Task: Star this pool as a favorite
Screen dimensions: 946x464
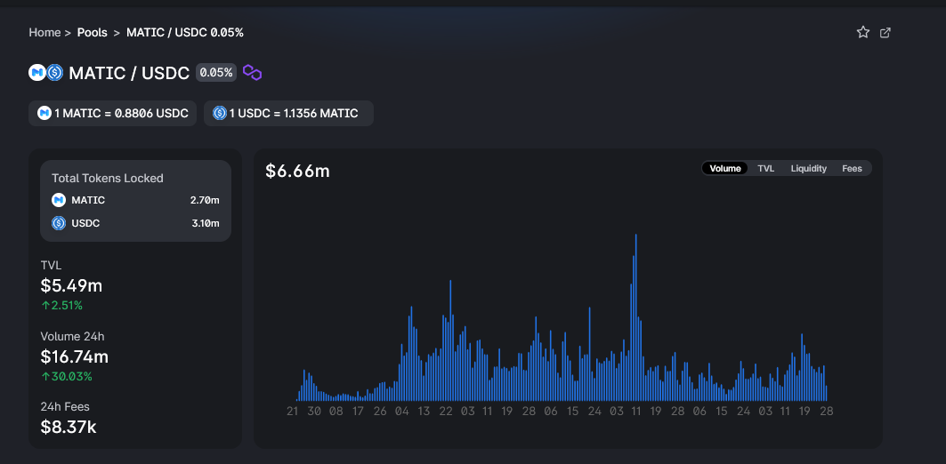Action: (x=862, y=33)
